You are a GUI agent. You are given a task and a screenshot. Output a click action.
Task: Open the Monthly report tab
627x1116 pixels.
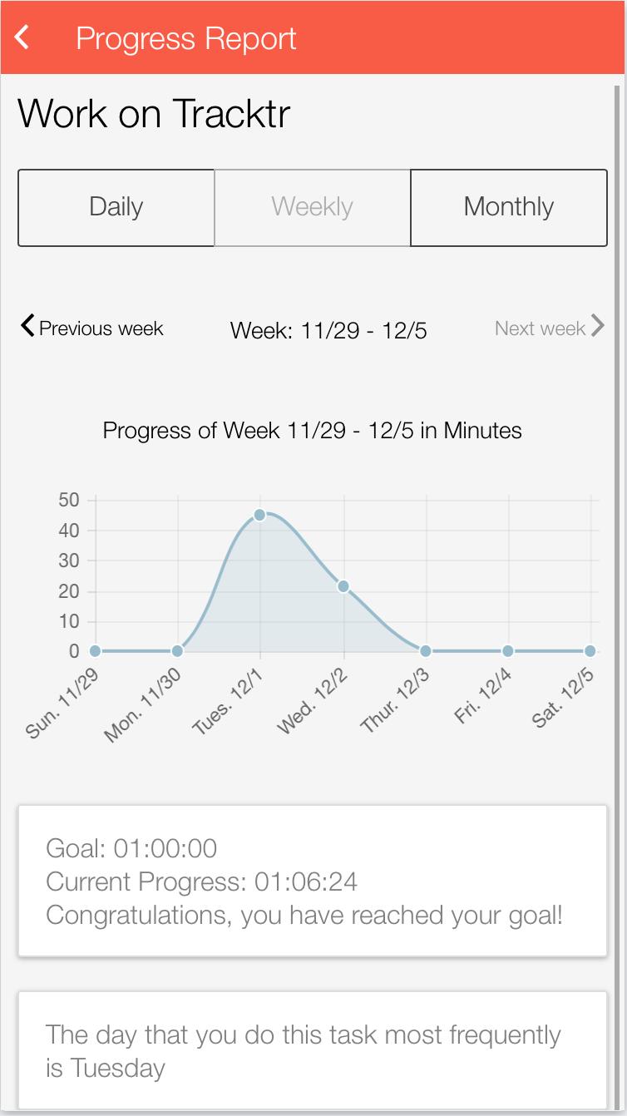509,208
